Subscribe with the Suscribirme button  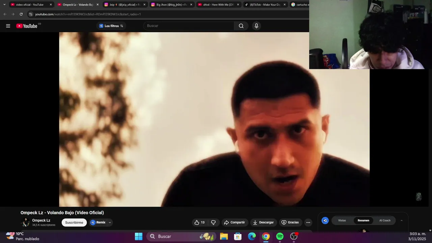[74, 222]
